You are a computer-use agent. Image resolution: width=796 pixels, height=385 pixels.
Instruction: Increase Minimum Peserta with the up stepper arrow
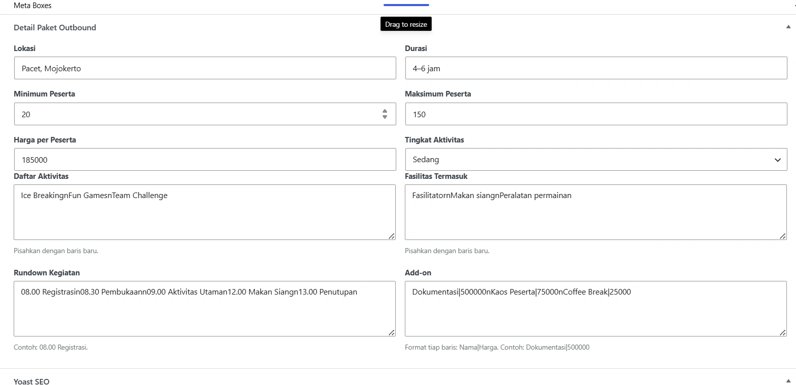[385, 111]
